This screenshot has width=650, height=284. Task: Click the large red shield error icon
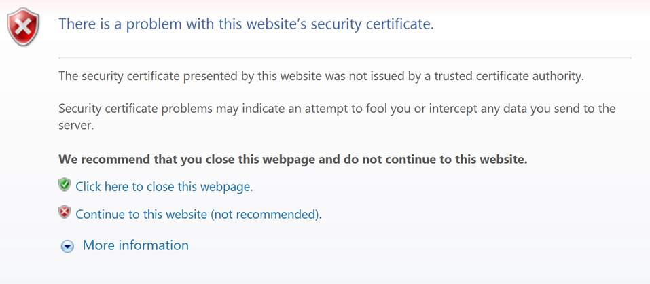tap(23, 27)
